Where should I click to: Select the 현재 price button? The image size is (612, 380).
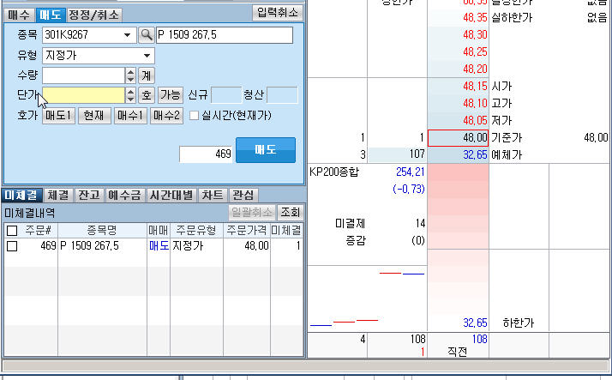[94, 116]
